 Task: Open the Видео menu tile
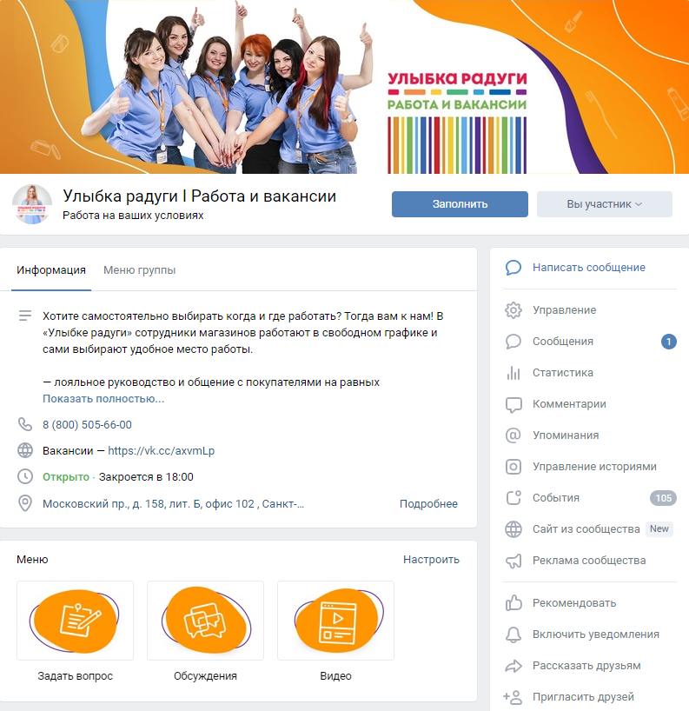pyautogui.click(x=336, y=632)
